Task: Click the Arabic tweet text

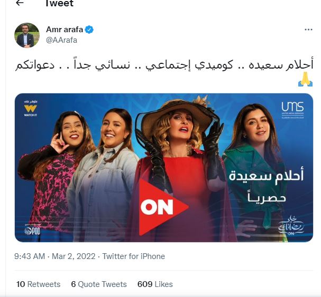Action: [x=164, y=65]
